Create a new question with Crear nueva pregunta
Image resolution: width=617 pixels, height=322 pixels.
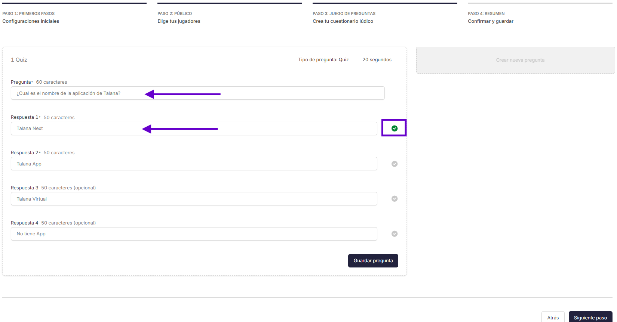[516, 60]
